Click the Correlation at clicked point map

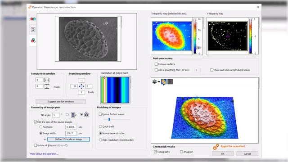click(115, 90)
